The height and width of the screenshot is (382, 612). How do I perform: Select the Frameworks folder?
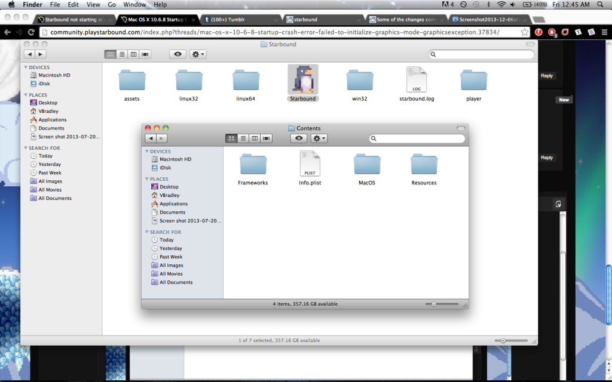click(252, 164)
